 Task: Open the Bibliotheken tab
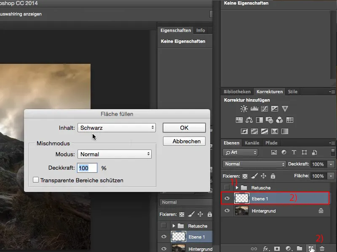tap(237, 92)
